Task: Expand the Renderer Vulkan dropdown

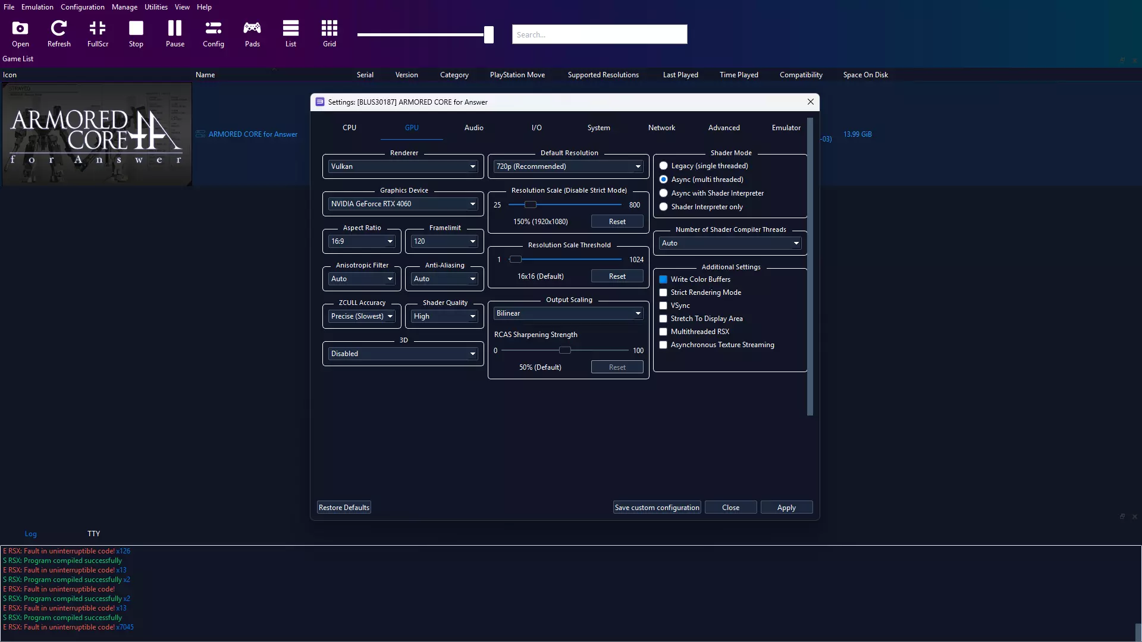Action: point(403,166)
